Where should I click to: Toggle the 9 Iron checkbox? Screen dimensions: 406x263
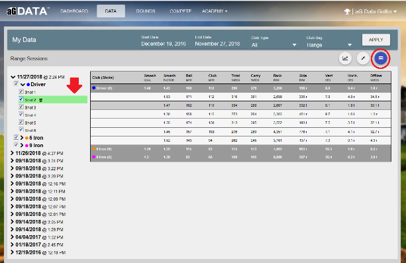(16, 144)
